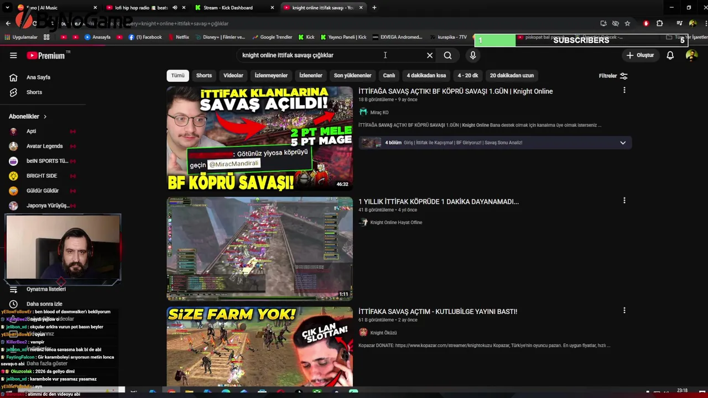
Task: Select the İzlenenler filter chip
Action: click(310, 76)
